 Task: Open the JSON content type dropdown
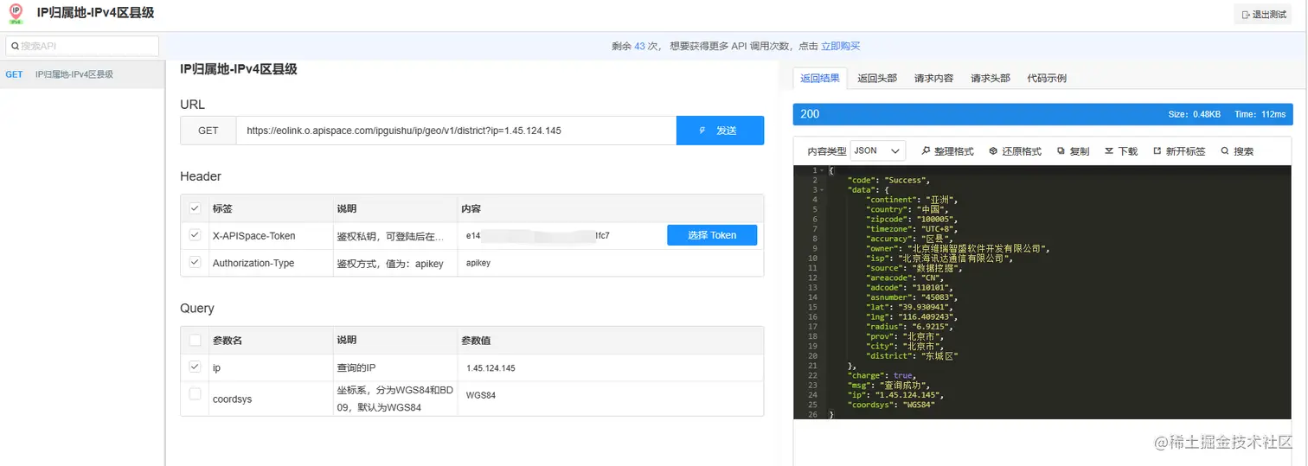coord(878,150)
